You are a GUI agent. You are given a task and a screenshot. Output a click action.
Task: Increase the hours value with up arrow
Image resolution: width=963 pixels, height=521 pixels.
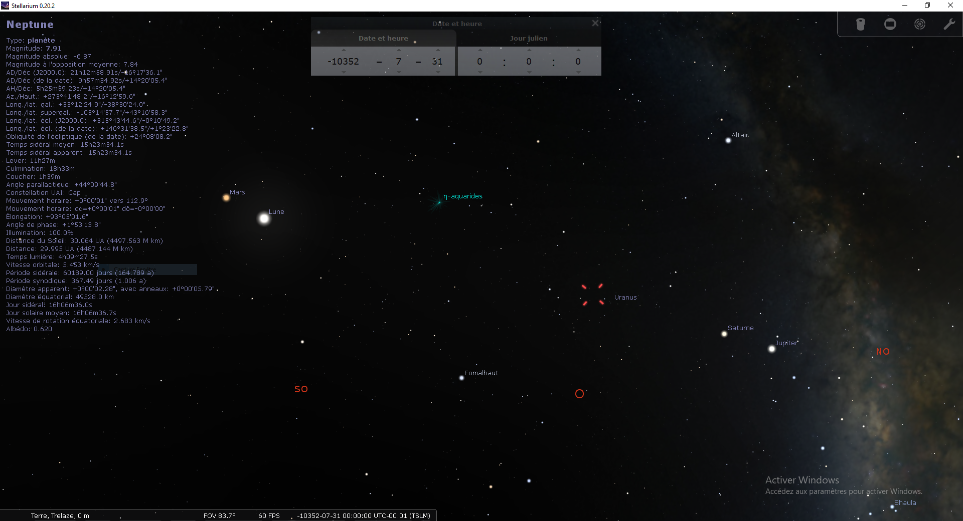[x=480, y=50]
